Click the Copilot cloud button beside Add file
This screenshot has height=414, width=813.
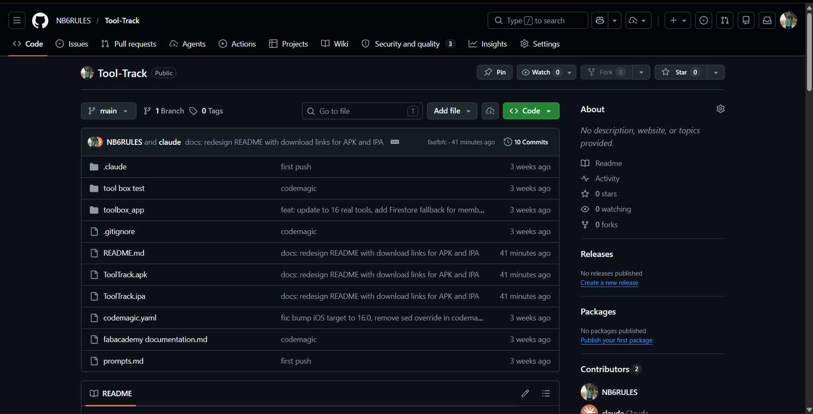click(x=490, y=111)
